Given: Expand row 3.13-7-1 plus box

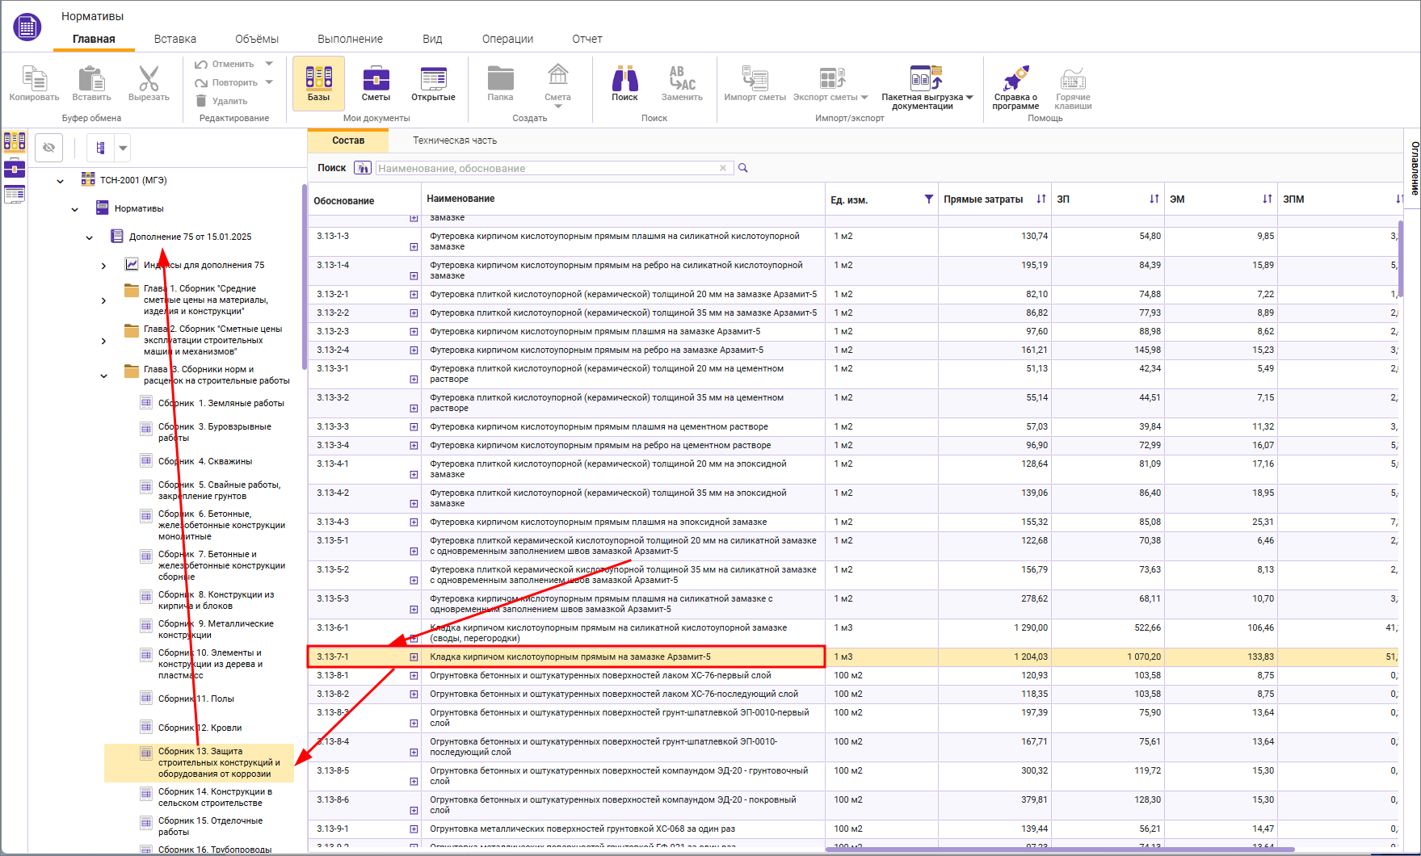Looking at the screenshot, I should point(414,657).
